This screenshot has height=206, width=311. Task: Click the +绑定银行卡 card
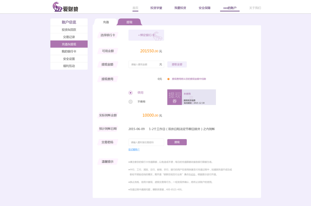(146, 35)
